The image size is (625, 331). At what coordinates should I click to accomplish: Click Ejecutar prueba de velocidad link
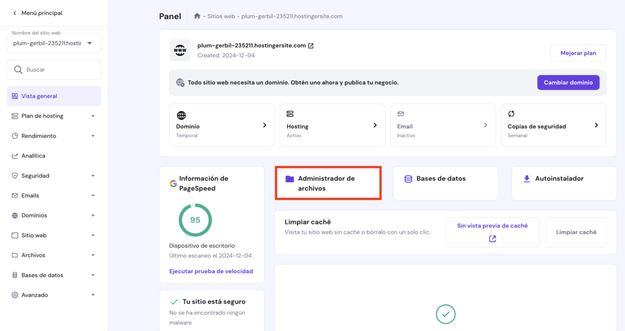pos(211,271)
